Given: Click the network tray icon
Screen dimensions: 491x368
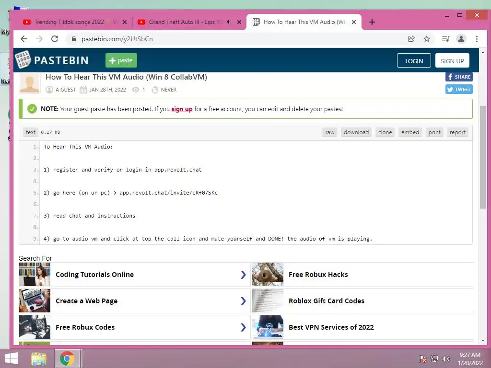Looking at the screenshot, I should (434, 358).
